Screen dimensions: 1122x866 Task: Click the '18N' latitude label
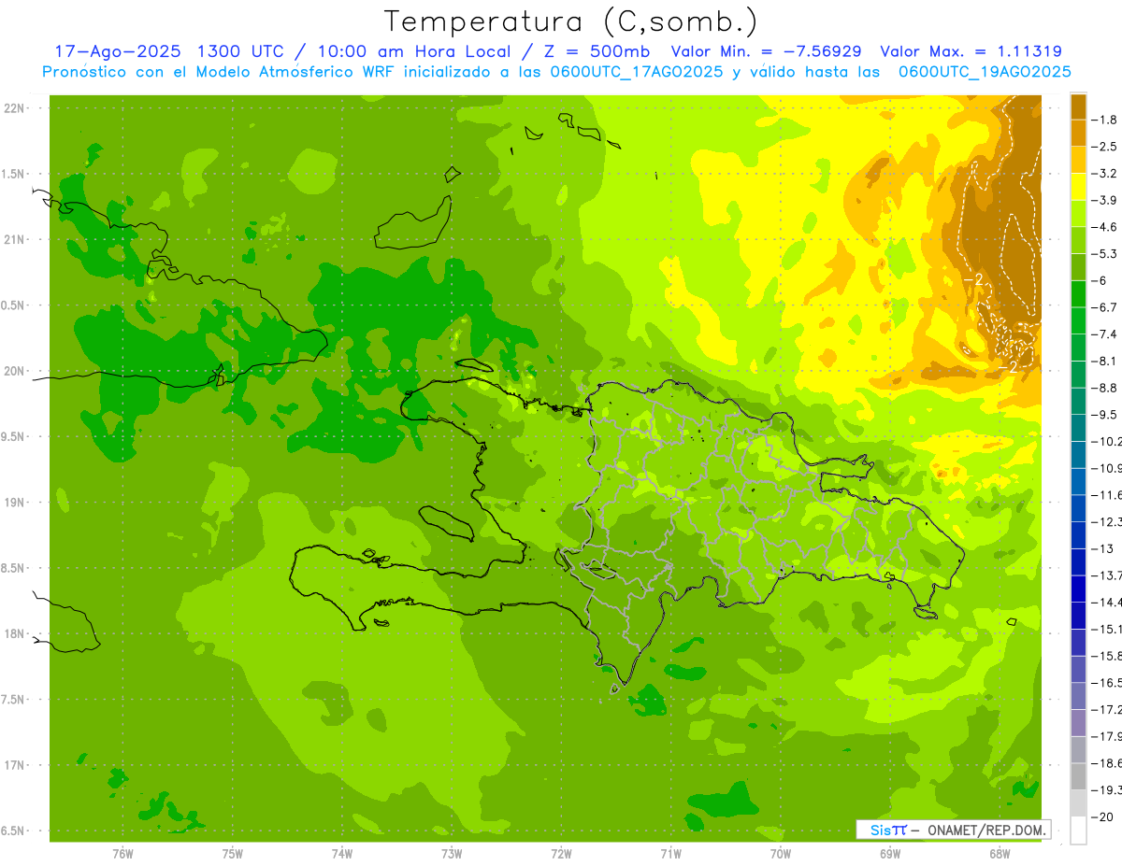14,633
